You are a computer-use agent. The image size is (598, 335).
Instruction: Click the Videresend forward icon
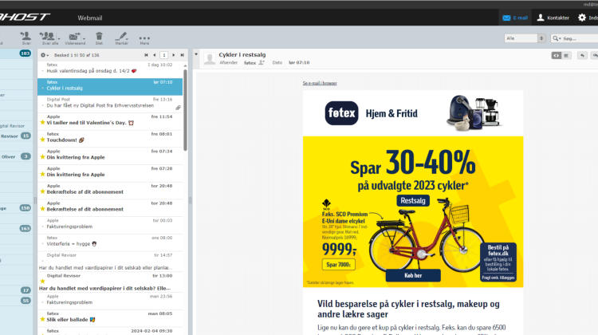[74, 37]
